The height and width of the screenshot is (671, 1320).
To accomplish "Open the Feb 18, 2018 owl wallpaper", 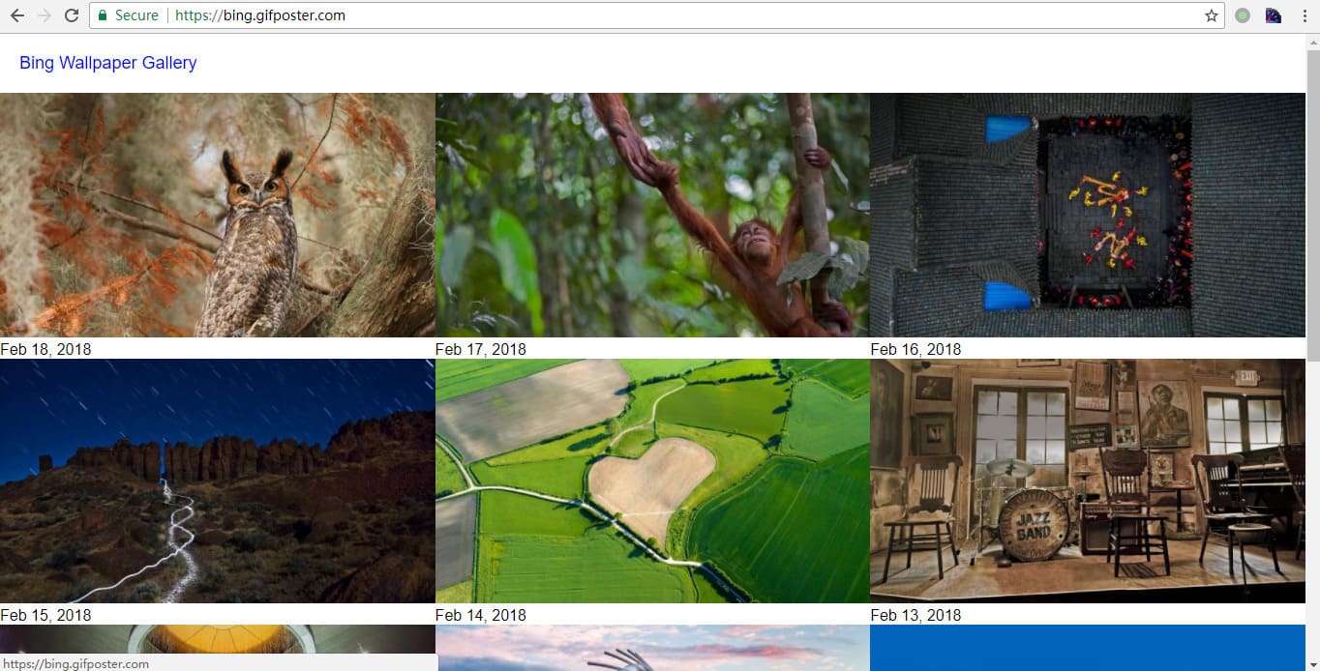I will (218, 215).
